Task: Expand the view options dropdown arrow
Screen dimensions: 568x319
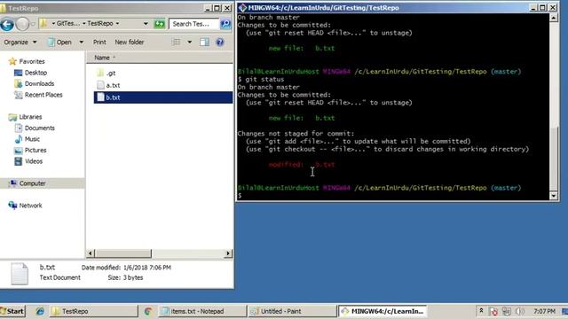Action: pyautogui.click(x=189, y=43)
